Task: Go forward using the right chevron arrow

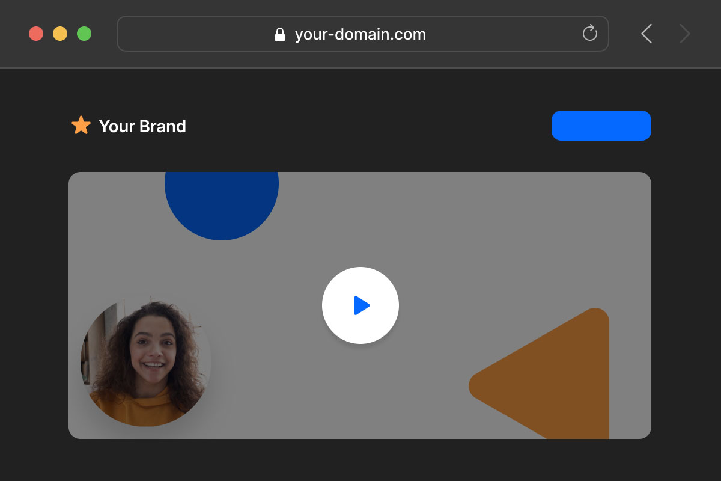Action: pyautogui.click(x=684, y=34)
